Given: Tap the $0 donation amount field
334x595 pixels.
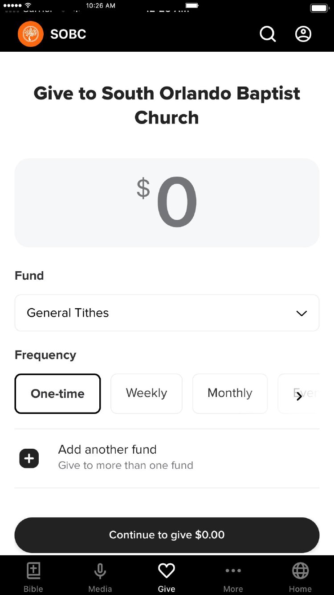Looking at the screenshot, I should click(x=167, y=203).
